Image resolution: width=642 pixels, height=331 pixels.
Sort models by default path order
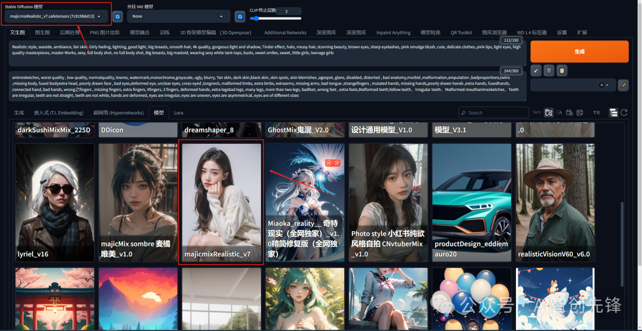click(x=549, y=112)
